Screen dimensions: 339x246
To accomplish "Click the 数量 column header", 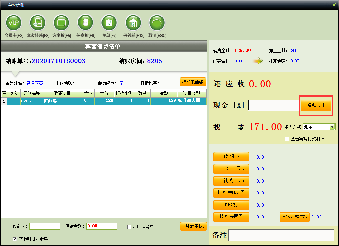I will click(x=142, y=93).
